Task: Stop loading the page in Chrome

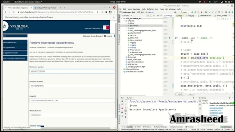Action: click(x=13, y=12)
